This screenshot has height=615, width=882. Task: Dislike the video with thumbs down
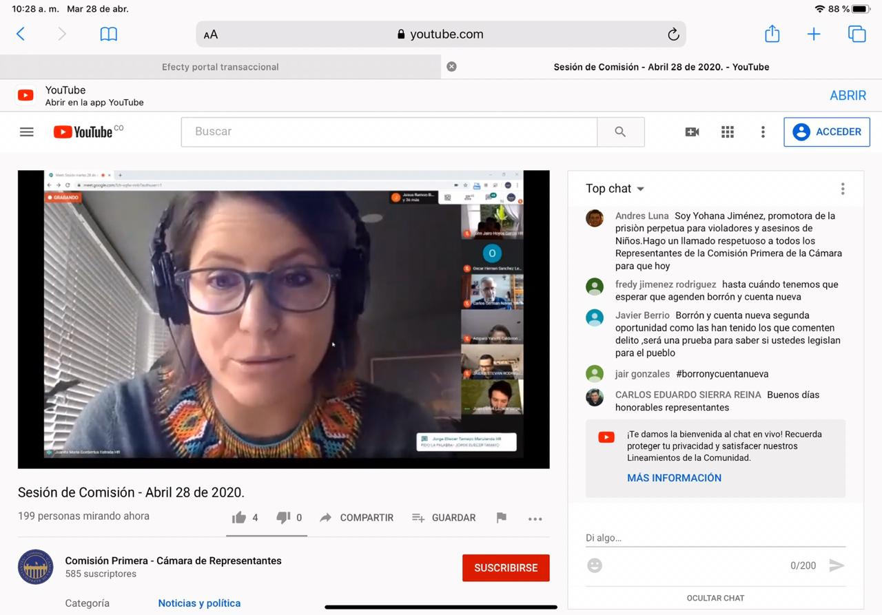click(283, 518)
